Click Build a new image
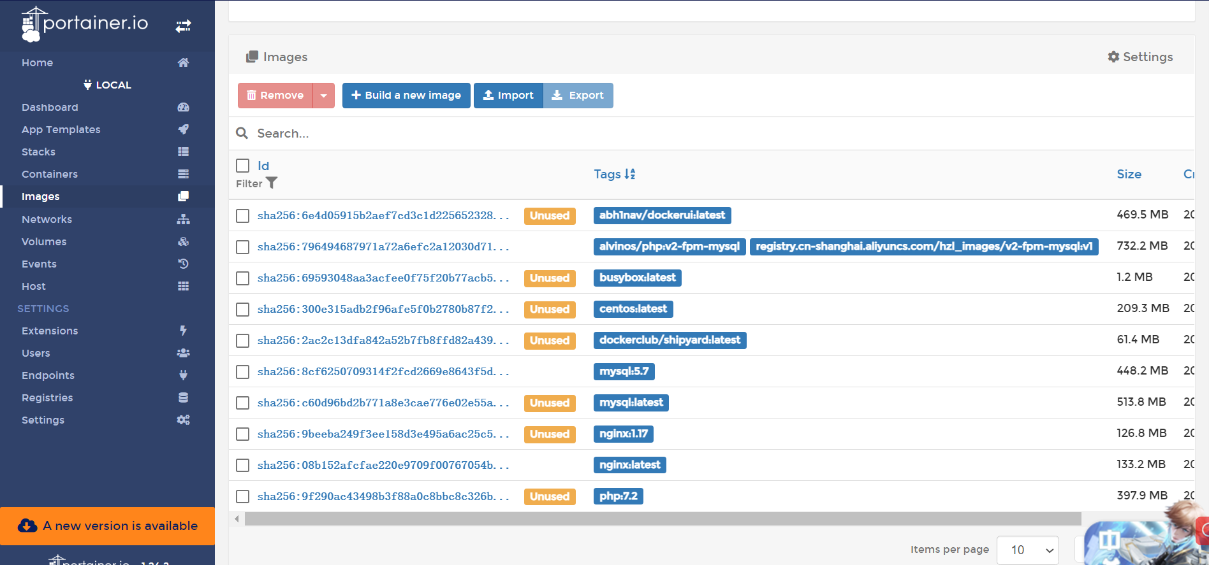Screen dimensions: 1209x565 tap(406, 96)
